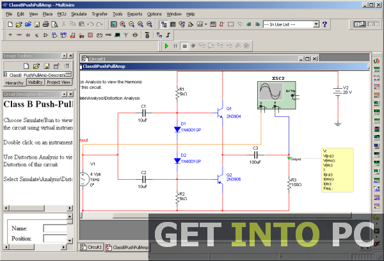Click the yellow measurement probe readout box
This screenshot has height=261, width=384.
pos(337,170)
